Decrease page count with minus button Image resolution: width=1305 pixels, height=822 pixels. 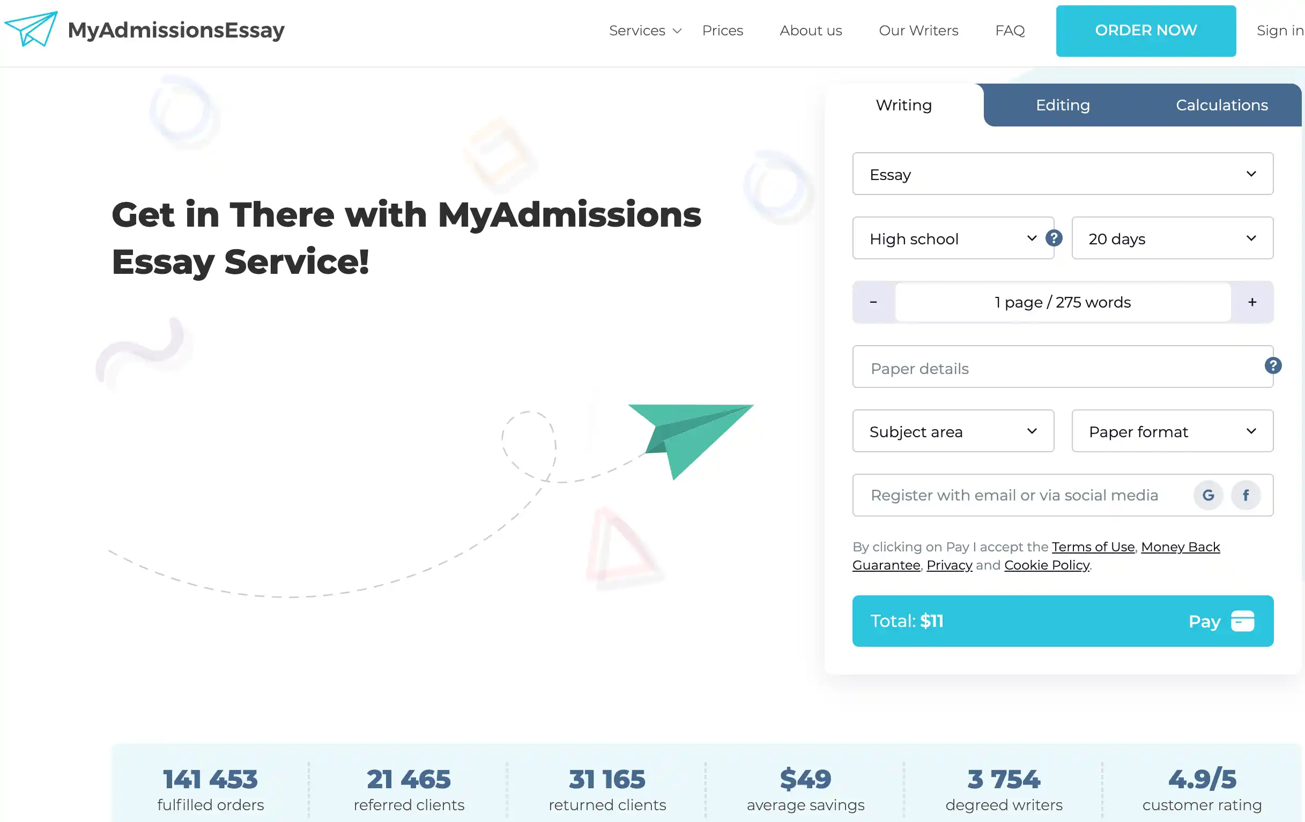click(x=873, y=302)
